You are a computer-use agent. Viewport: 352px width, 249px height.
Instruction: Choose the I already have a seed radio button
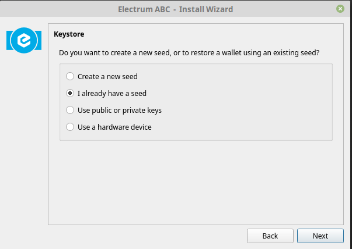70,93
